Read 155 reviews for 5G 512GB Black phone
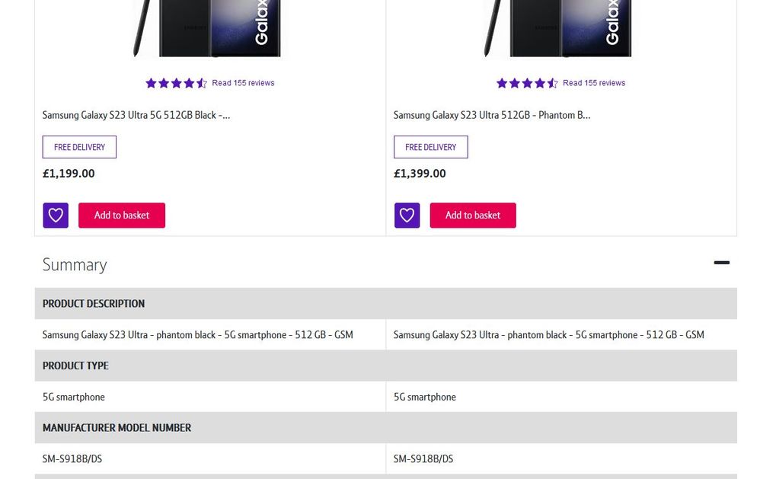 pos(243,83)
